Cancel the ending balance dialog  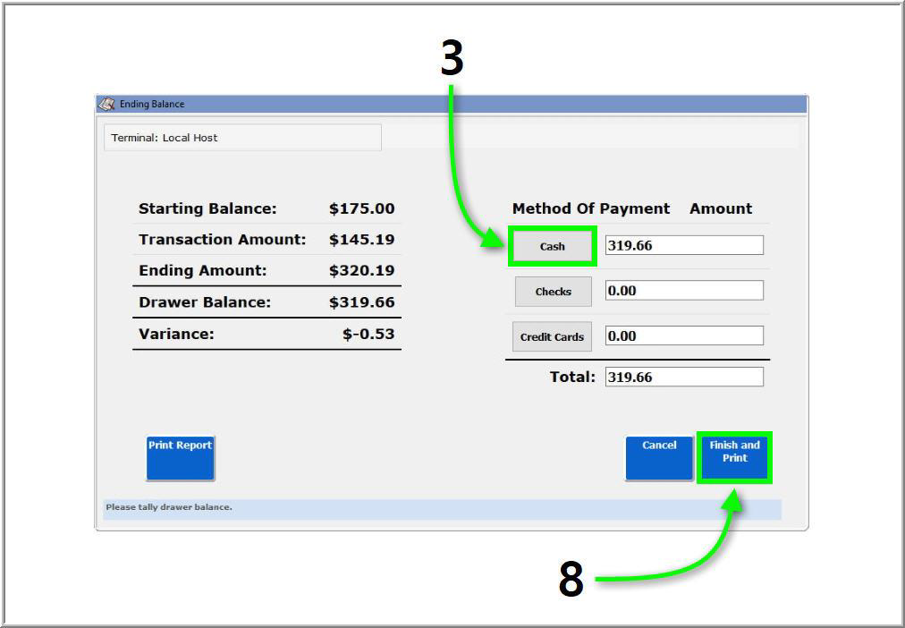click(x=659, y=457)
